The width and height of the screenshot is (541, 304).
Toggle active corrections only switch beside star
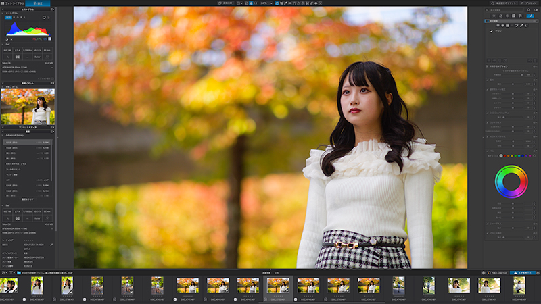click(x=536, y=10)
